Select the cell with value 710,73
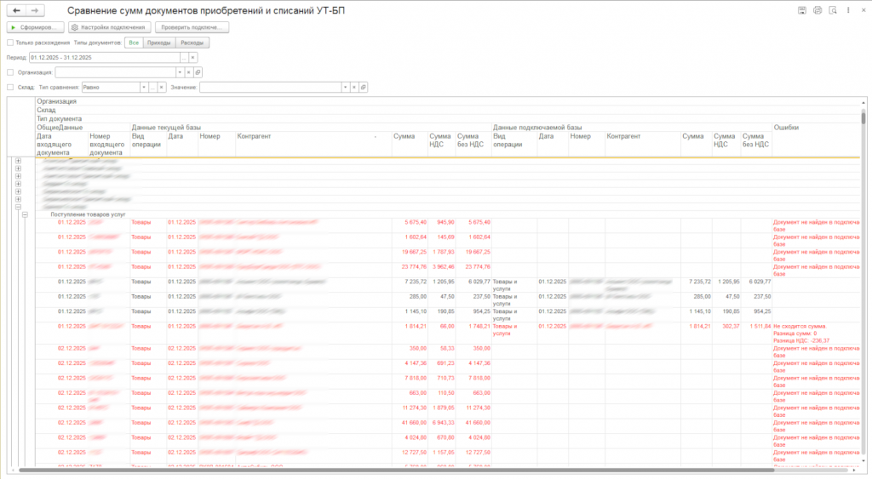The image size is (872, 479). coord(441,381)
